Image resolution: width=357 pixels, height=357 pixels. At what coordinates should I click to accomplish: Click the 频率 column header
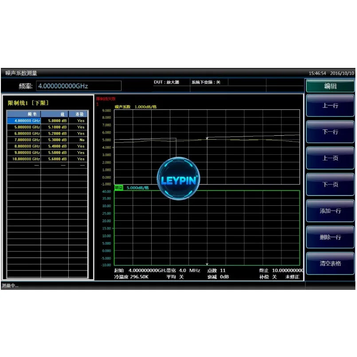(x=24, y=114)
